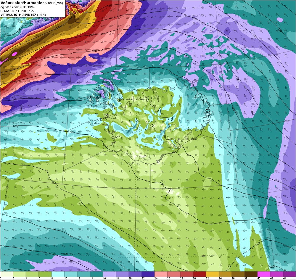Viewport: 296px width, 280px height.
Task: Select the 8–10 m/s light cyan legend swatch
Action: click(58, 274)
